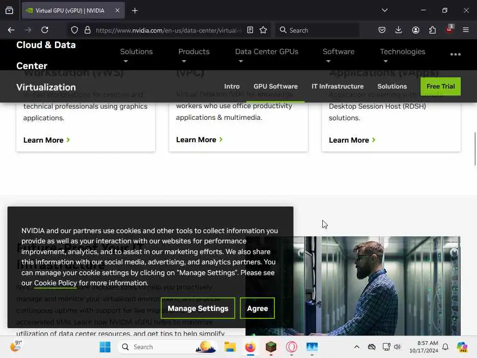Focus the Firefox Search box
The height and width of the screenshot is (358, 477).
pos(317,30)
